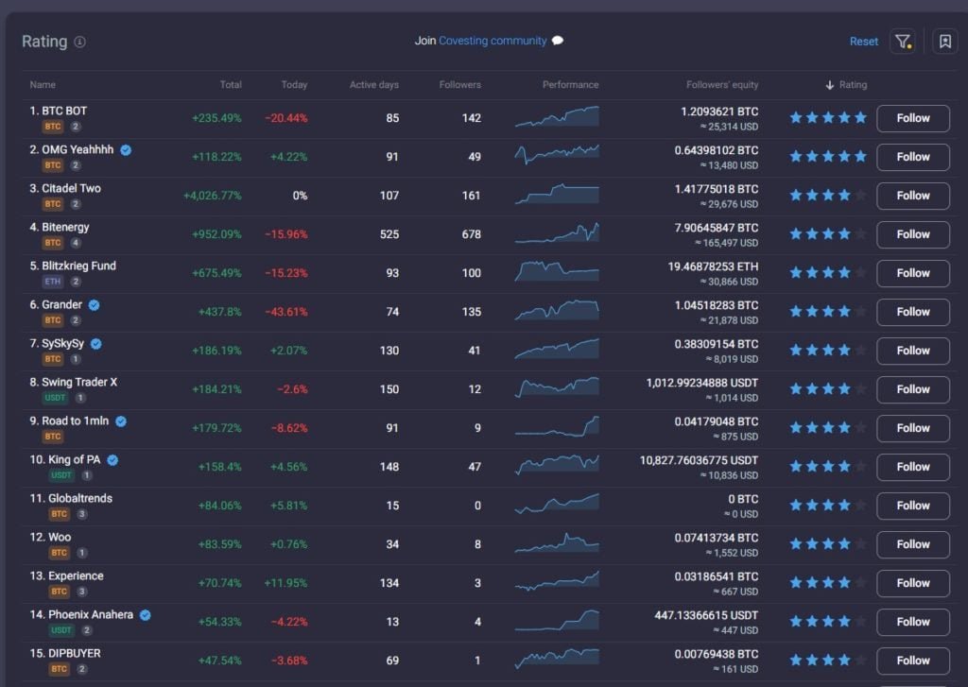Viewport: 968px width, 687px height.
Task: Open the Grander strategy name
Action: [61, 305]
